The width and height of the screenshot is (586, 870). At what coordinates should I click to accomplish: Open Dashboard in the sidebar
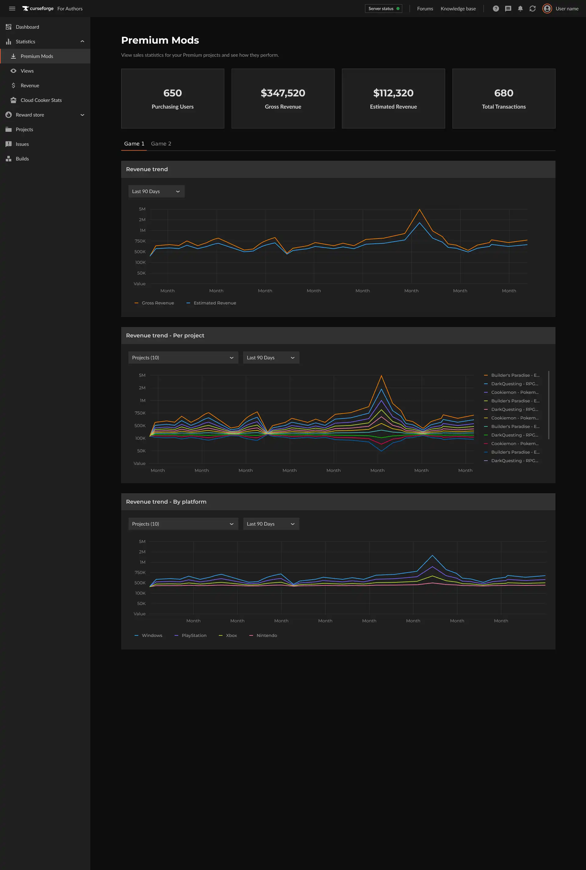pos(45,27)
